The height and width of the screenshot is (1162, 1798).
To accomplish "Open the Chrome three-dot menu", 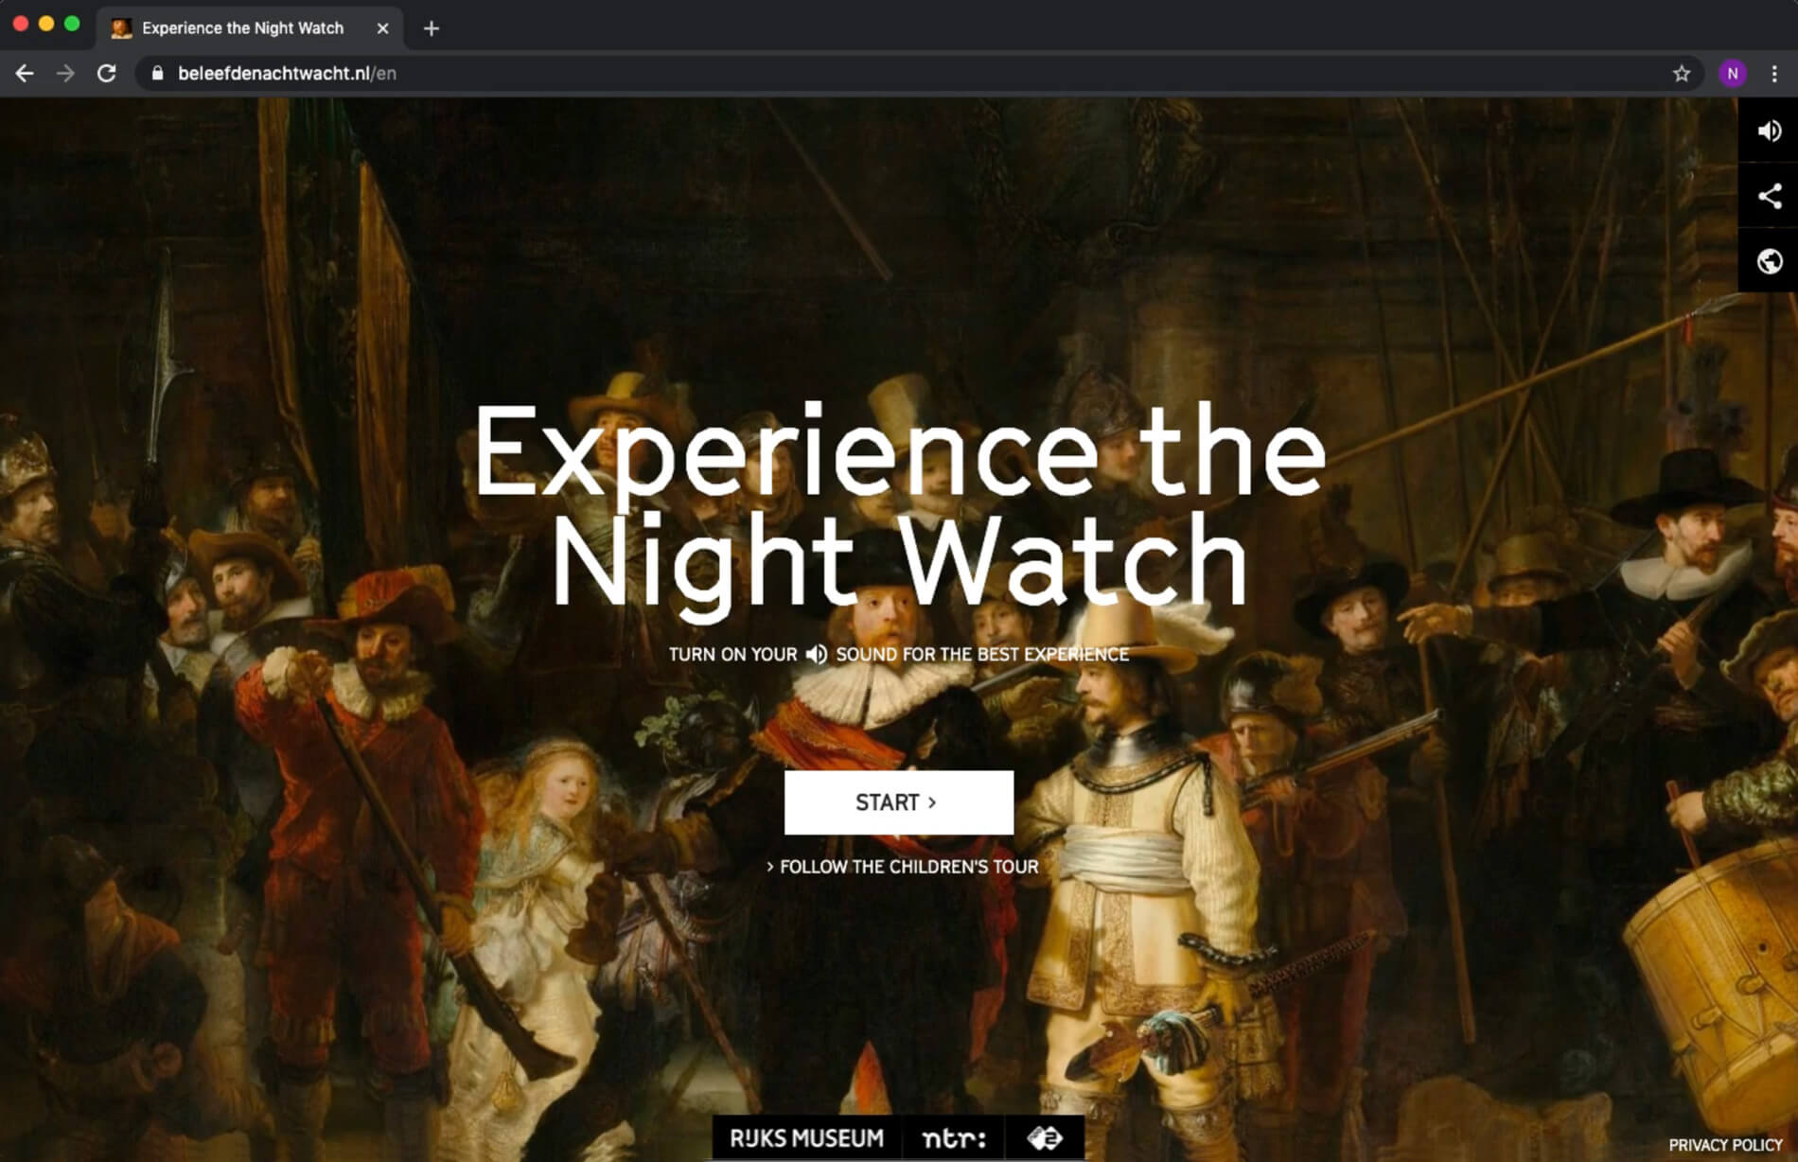I will click(1774, 74).
